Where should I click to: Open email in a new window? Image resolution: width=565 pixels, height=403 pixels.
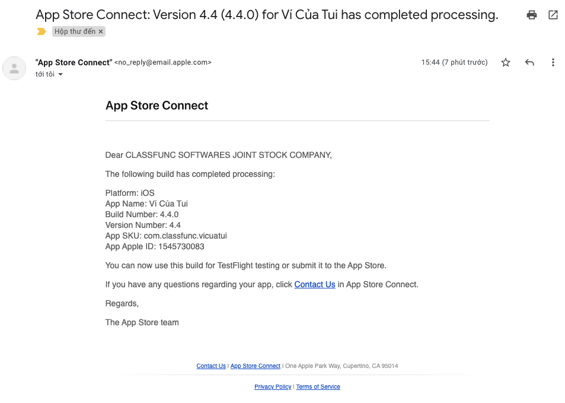(x=554, y=14)
